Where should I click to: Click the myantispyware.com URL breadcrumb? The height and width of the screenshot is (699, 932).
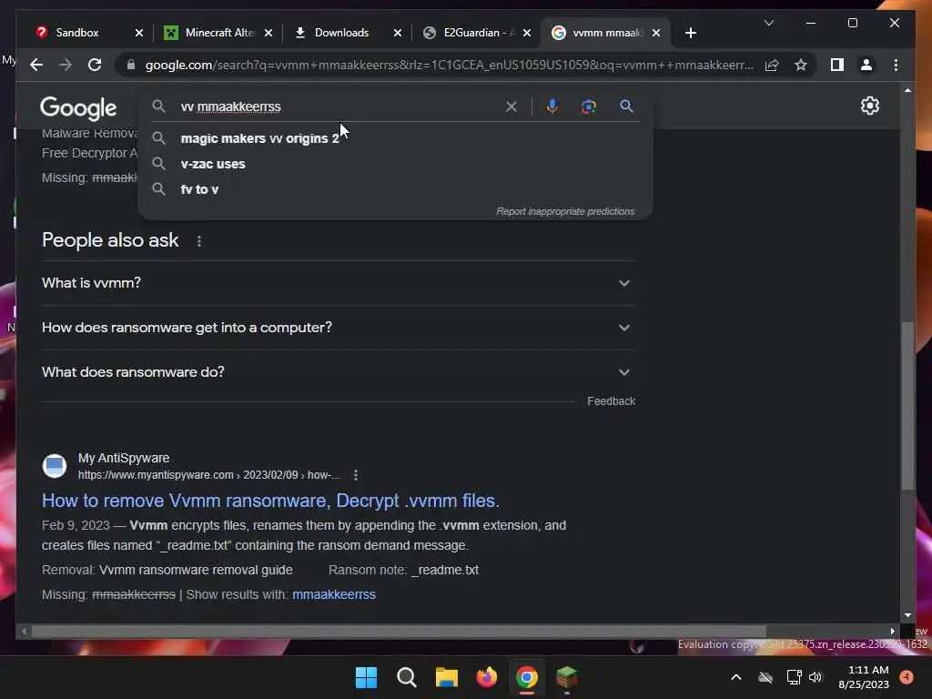click(208, 475)
